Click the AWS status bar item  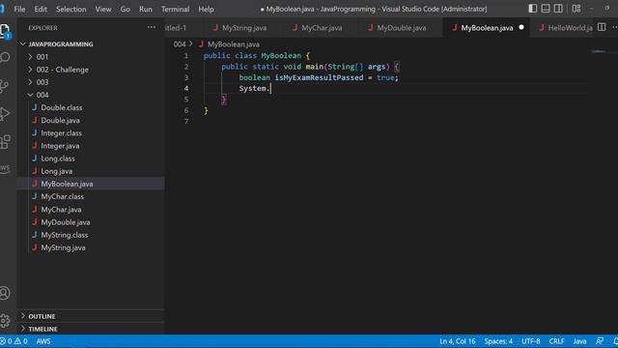(43, 341)
